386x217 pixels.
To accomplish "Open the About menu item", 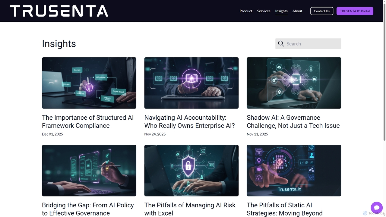I will coord(297,11).
